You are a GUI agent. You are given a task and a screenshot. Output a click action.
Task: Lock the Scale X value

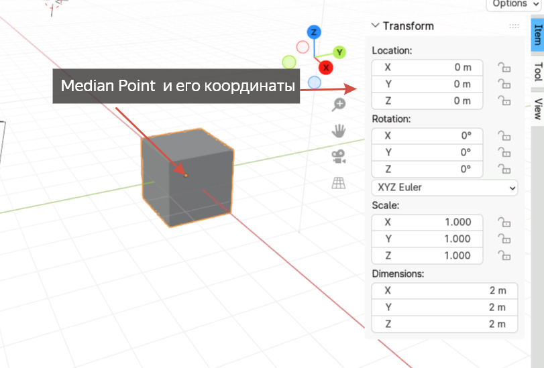504,222
